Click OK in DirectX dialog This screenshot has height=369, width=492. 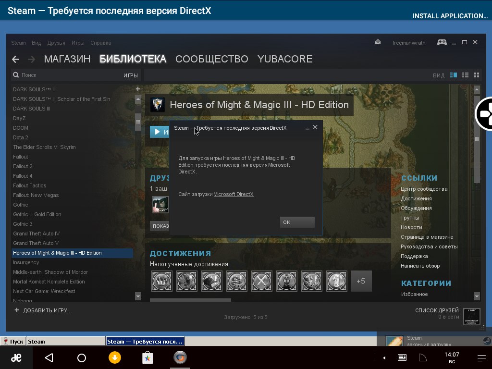coord(297,222)
